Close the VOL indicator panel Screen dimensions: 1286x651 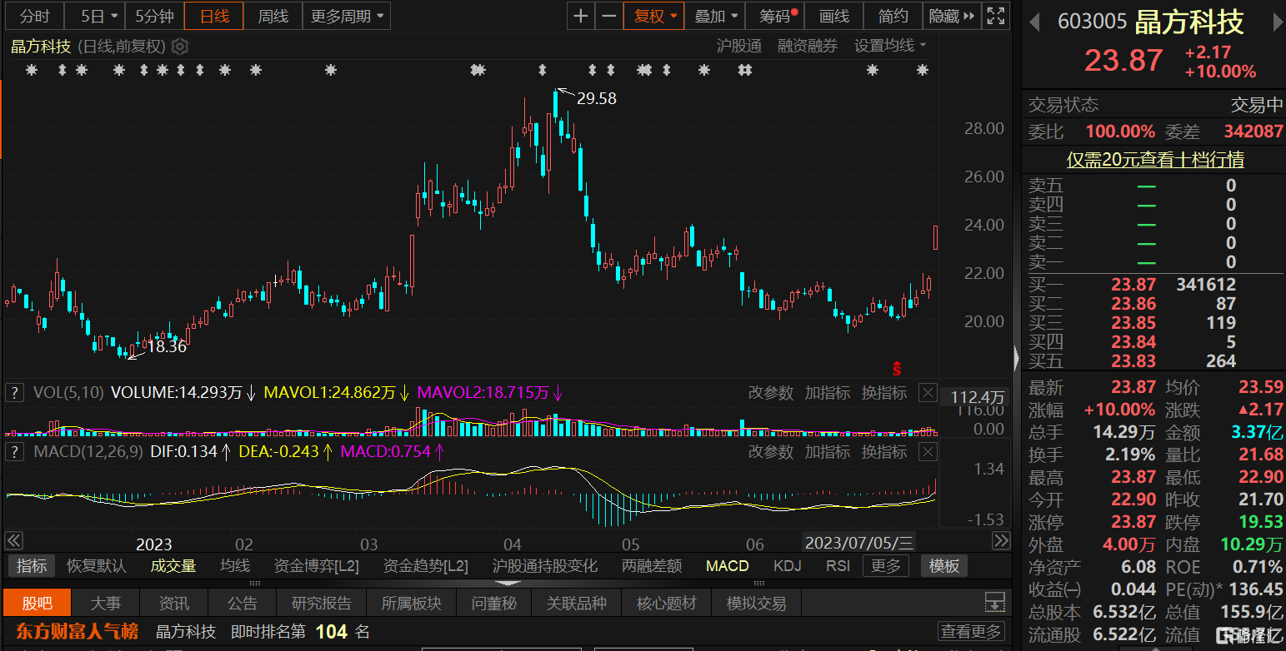927,392
